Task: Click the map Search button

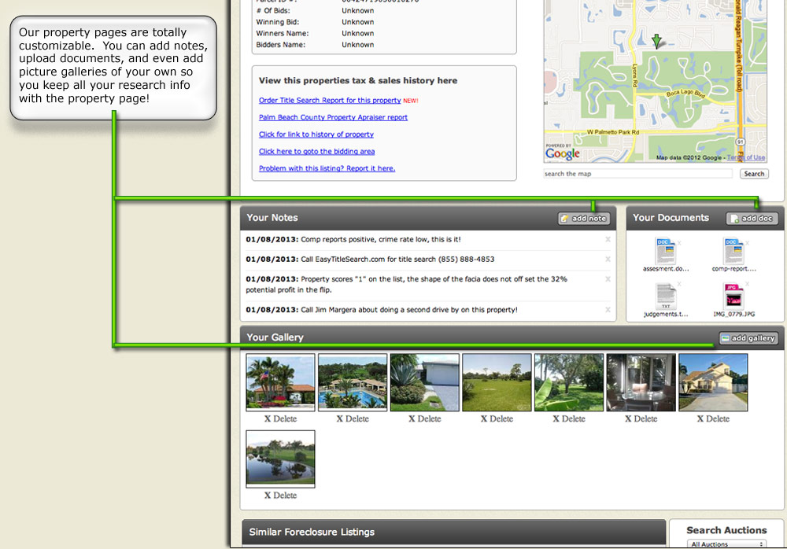Action: (754, 174)
